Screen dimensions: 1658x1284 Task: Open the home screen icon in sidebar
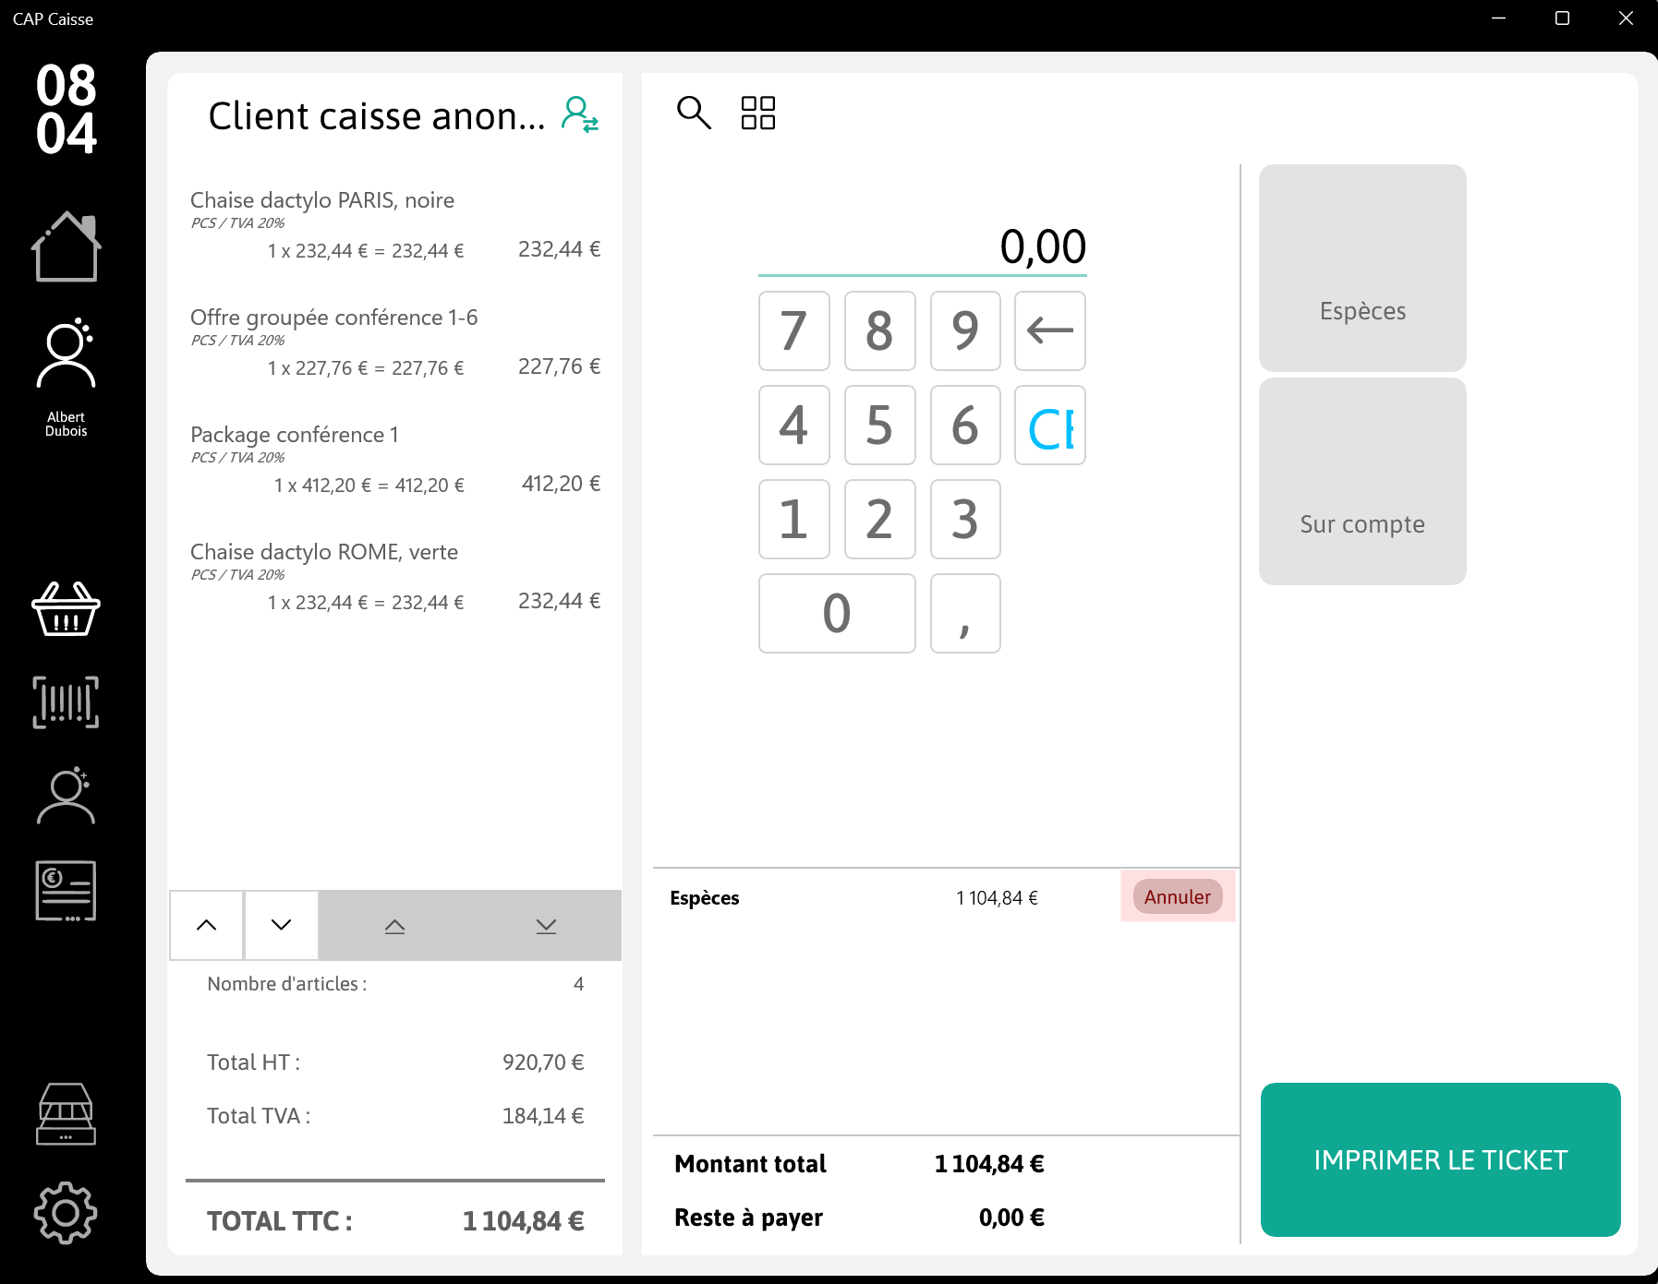(66, 246)
